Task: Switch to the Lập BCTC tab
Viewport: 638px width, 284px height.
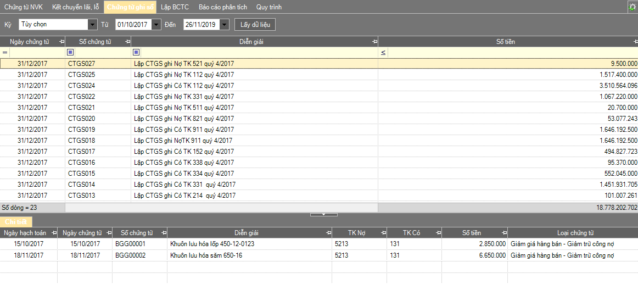Action: [175, 7]
